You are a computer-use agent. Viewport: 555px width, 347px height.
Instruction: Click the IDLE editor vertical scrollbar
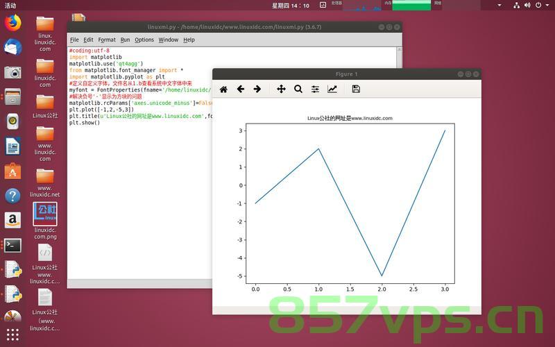coord(400,58)
